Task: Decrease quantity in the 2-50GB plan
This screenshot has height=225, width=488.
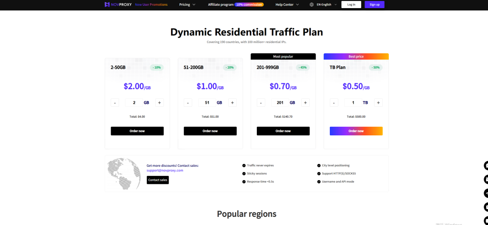Action: pos(115,102)
